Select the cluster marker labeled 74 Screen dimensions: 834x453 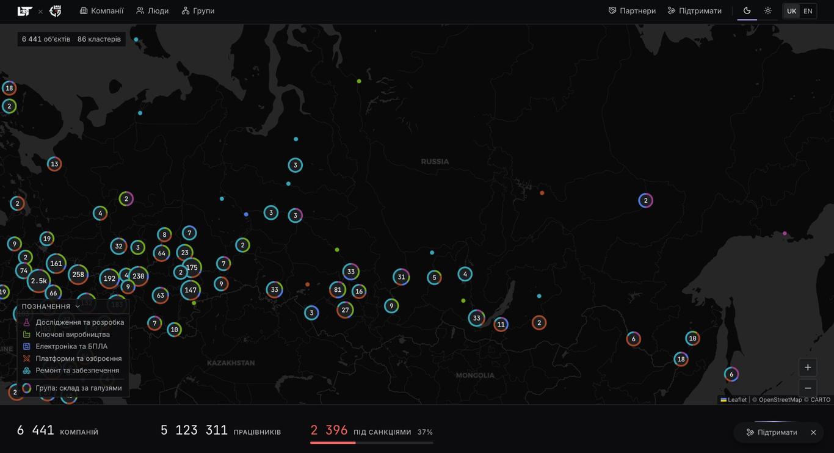pyautogui.click(x=24, y=270)
